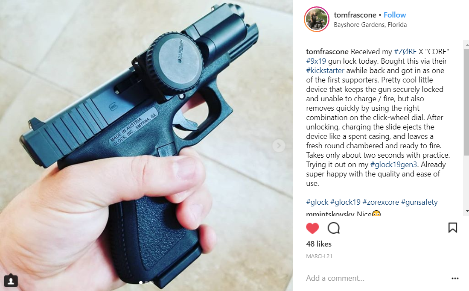Open the Bayshore Gardens, Florida location
Screen dimensions: 469x291
[370, 24]
